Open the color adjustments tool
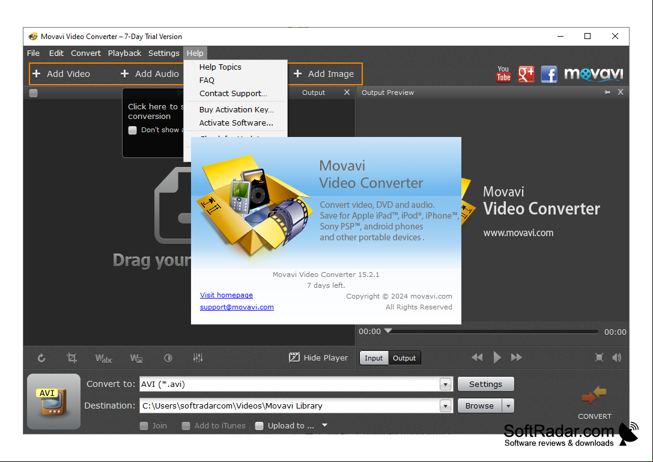Viewport: 653px width, 462px height. click(168, 358)
